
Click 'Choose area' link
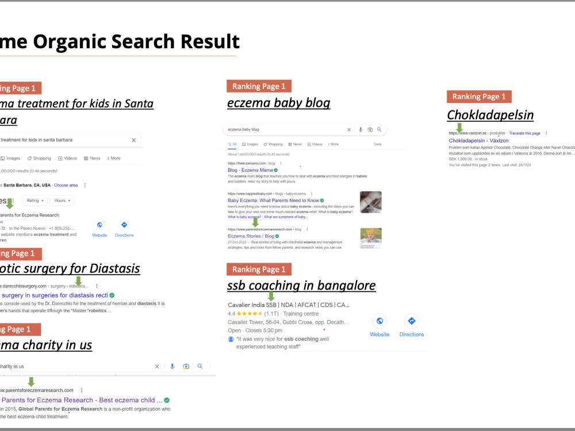click(66, 185)
